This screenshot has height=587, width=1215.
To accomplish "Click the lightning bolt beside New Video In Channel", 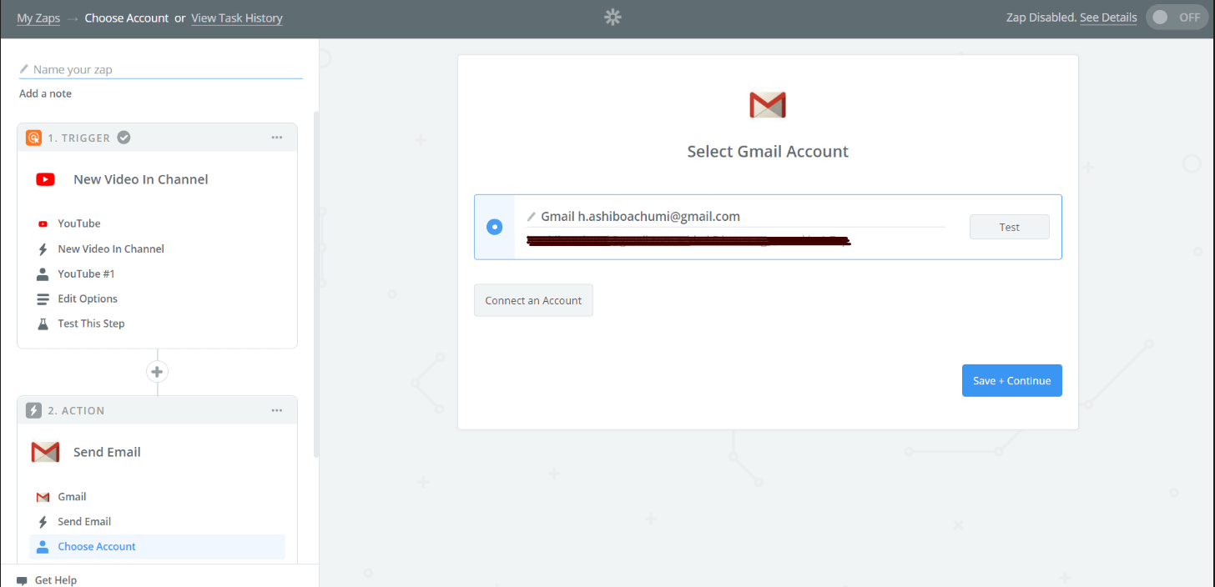I will click(43, 248).
